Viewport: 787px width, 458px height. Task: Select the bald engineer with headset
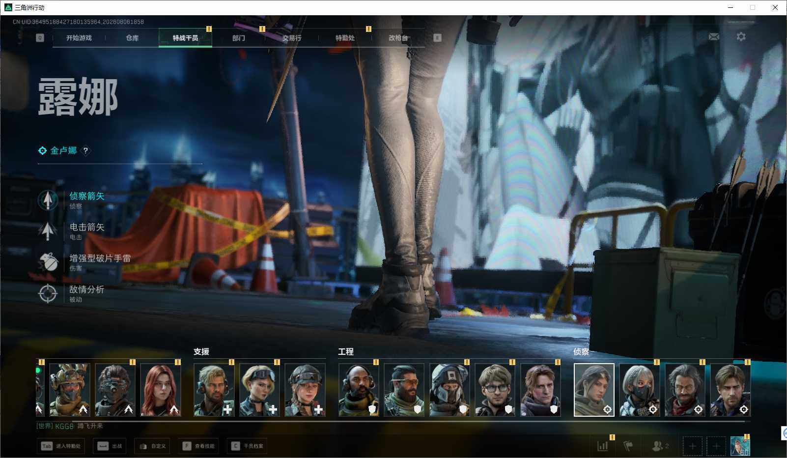click(x=359, y=390)
